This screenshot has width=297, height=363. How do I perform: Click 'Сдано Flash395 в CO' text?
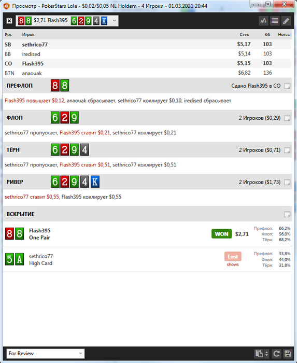click(x=256, y=86)
